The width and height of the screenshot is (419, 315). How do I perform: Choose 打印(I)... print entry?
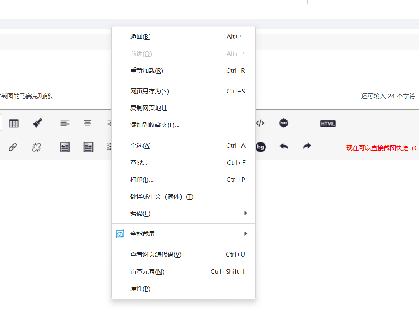pyautogui.click(x=184, y=180)
